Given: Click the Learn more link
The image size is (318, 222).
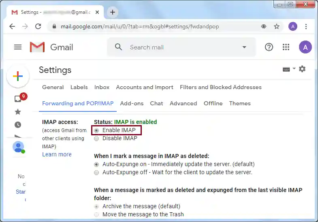Looking at the screenshot, I should click(x=57, y=154).
